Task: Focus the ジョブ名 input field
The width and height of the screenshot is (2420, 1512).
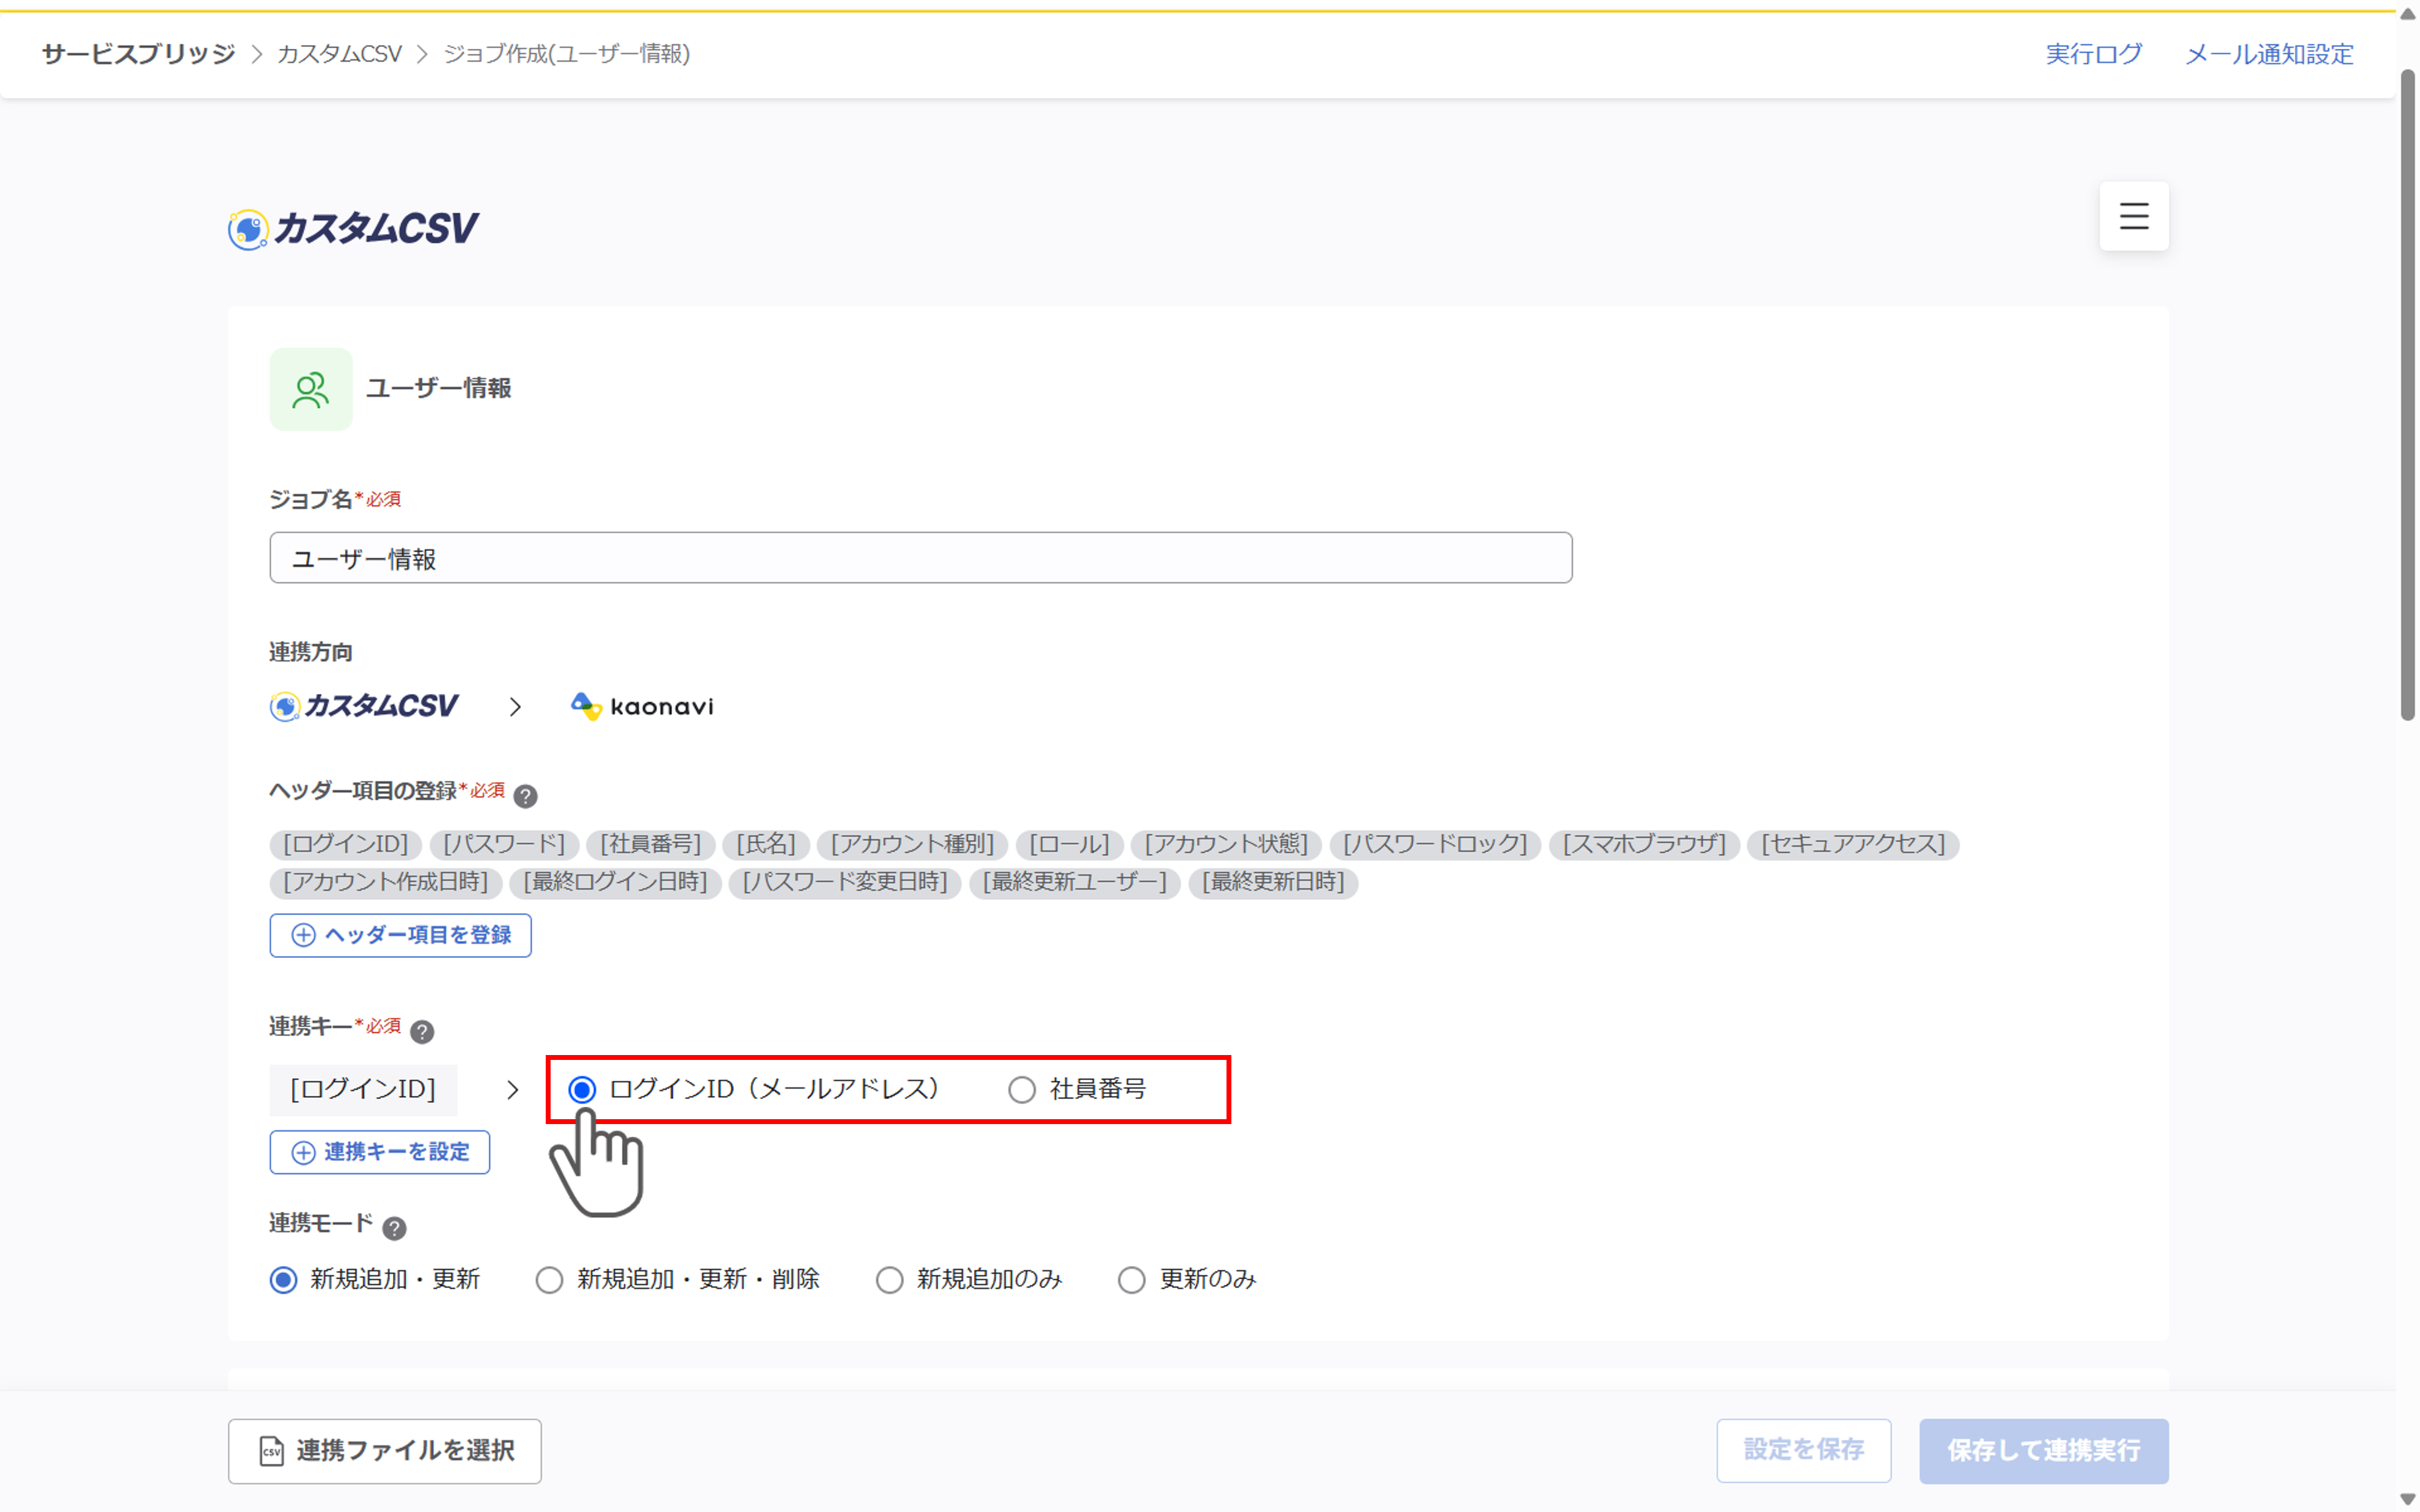Action: pos(920,558)
